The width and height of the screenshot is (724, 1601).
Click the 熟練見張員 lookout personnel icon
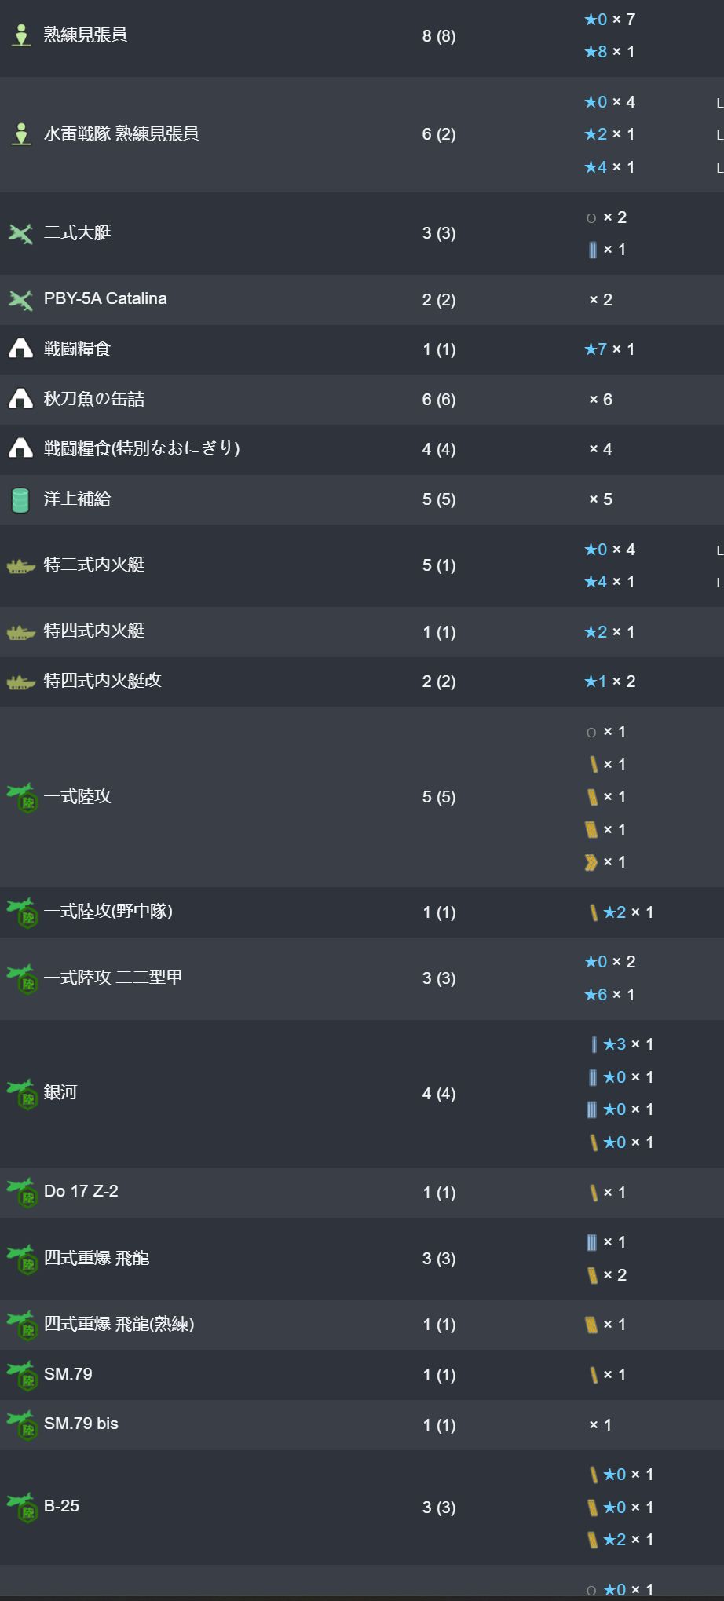click(x=21, y=35)
